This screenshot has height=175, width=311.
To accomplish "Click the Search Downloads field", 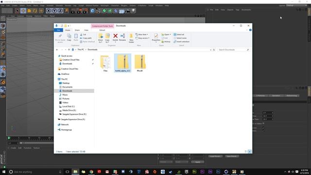I will coord(233,50).
